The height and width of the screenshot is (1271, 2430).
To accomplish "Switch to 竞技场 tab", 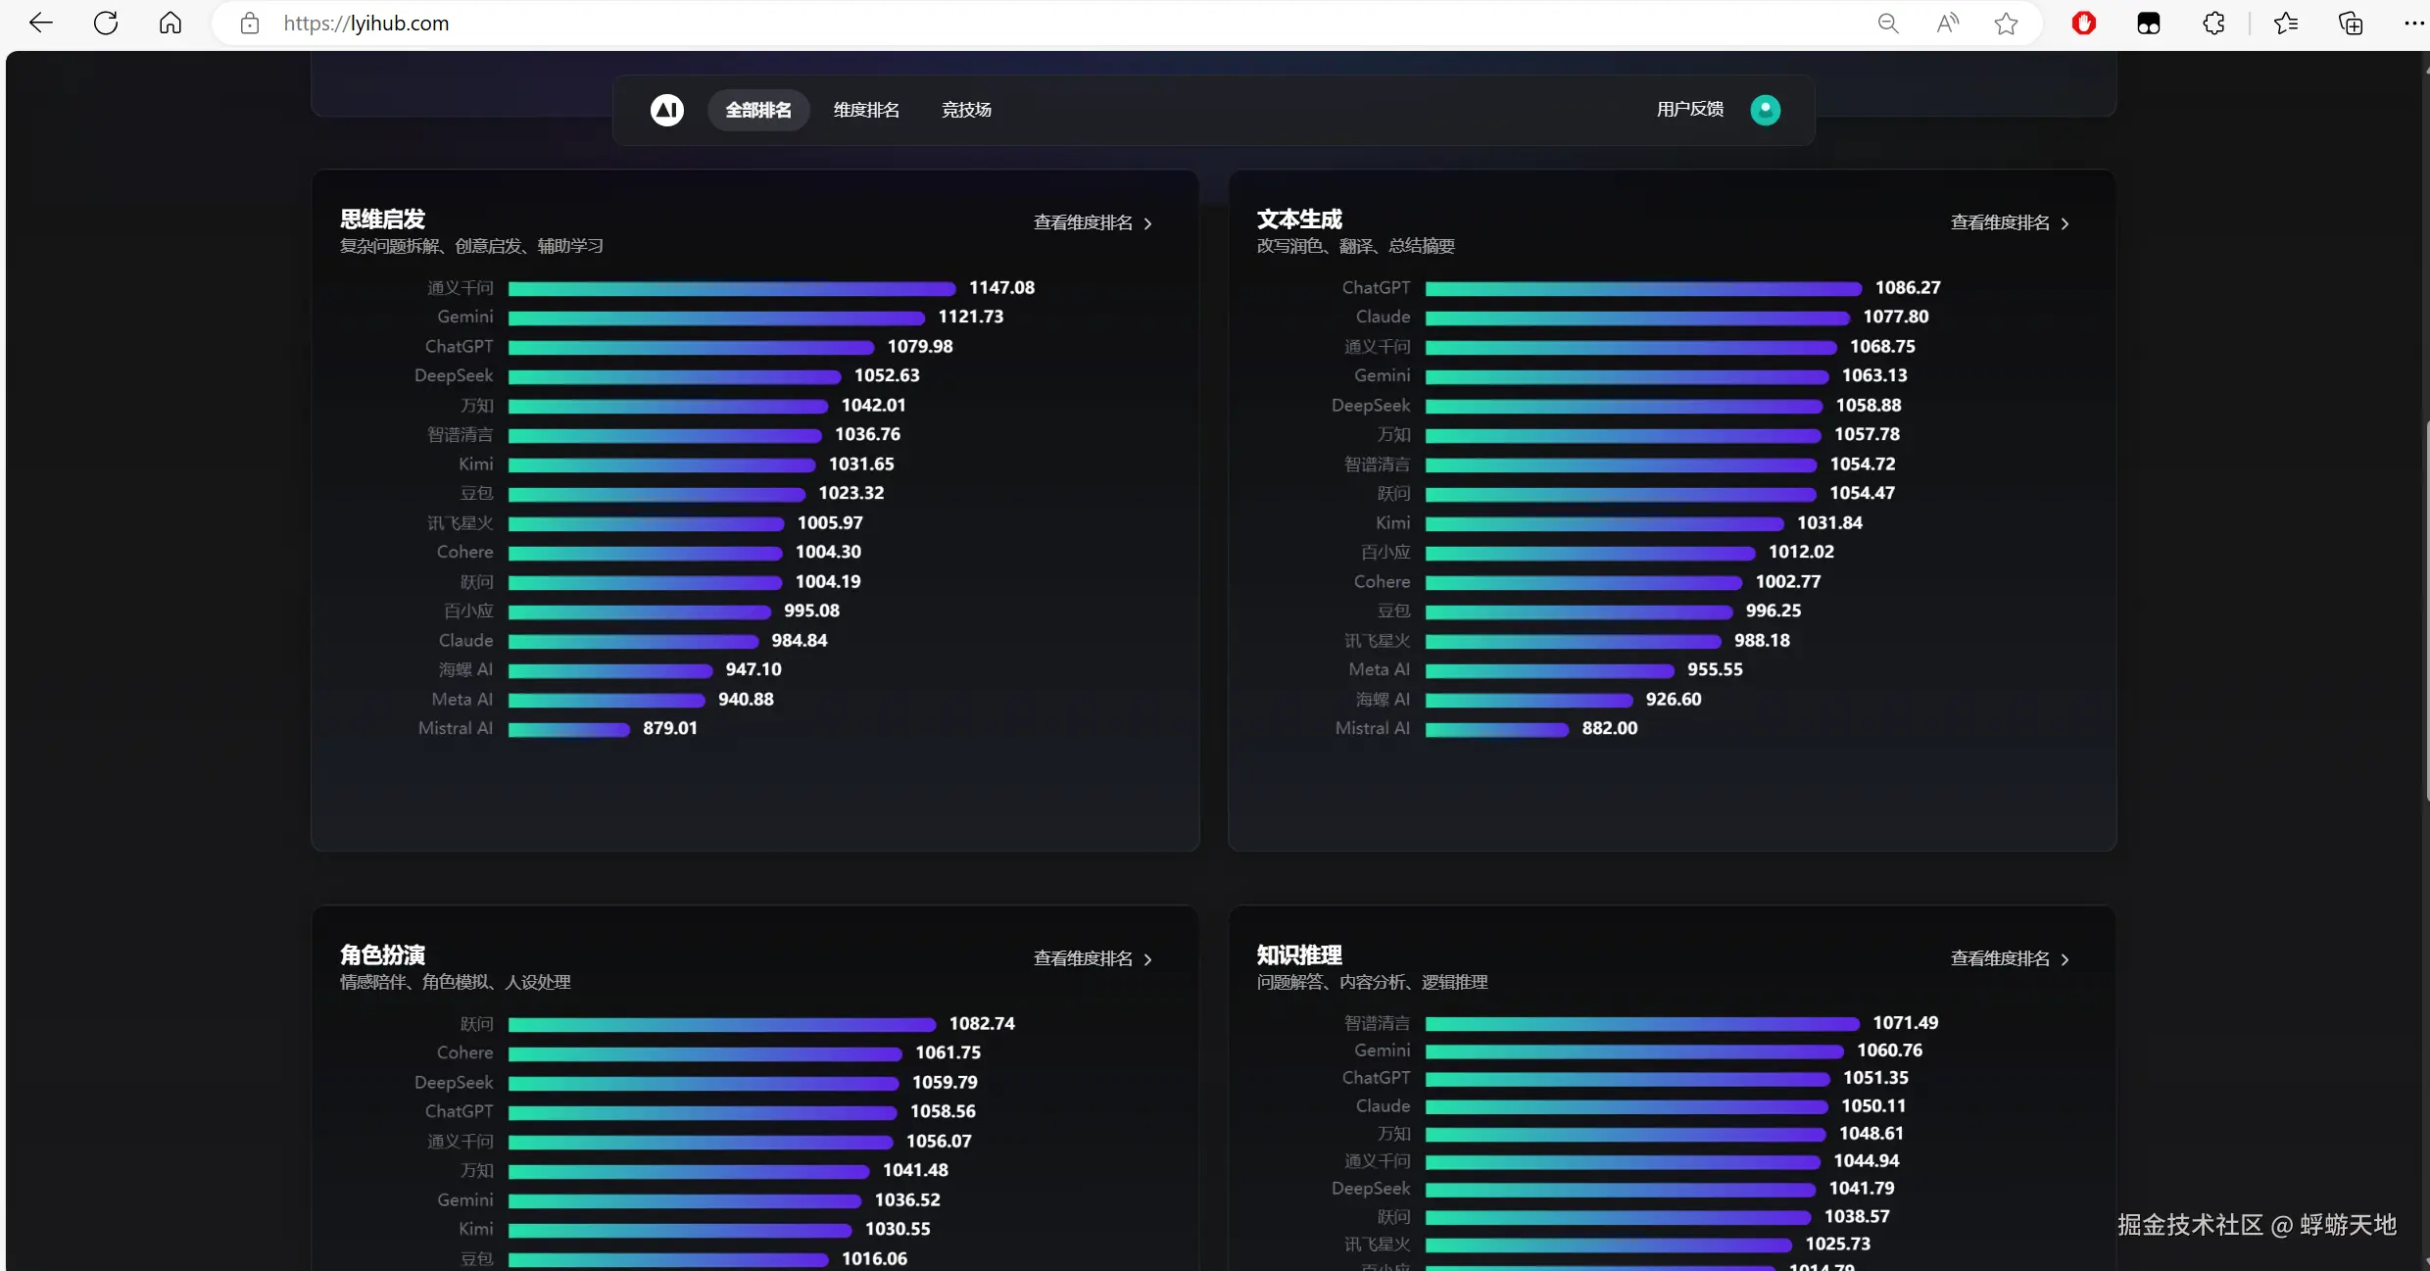I will pos(966,110).
